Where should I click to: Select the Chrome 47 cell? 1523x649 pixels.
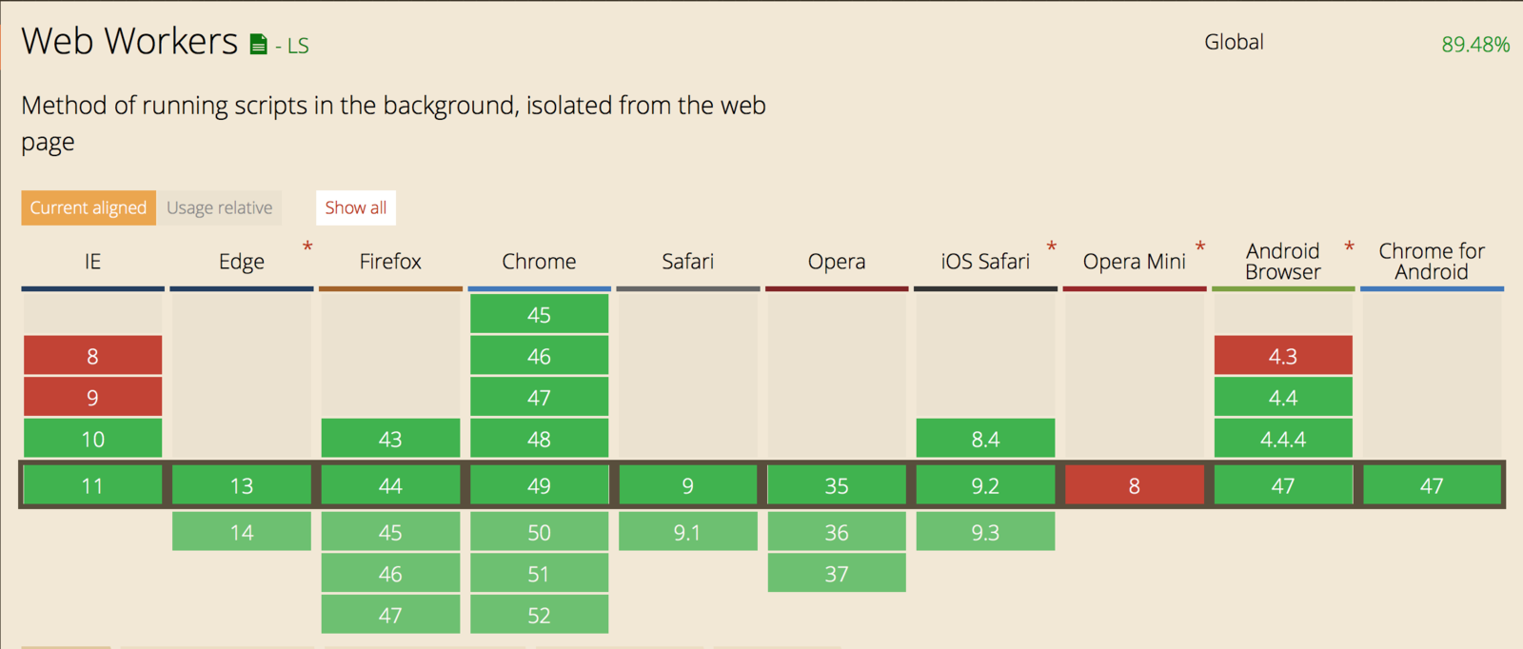(539, 397)
